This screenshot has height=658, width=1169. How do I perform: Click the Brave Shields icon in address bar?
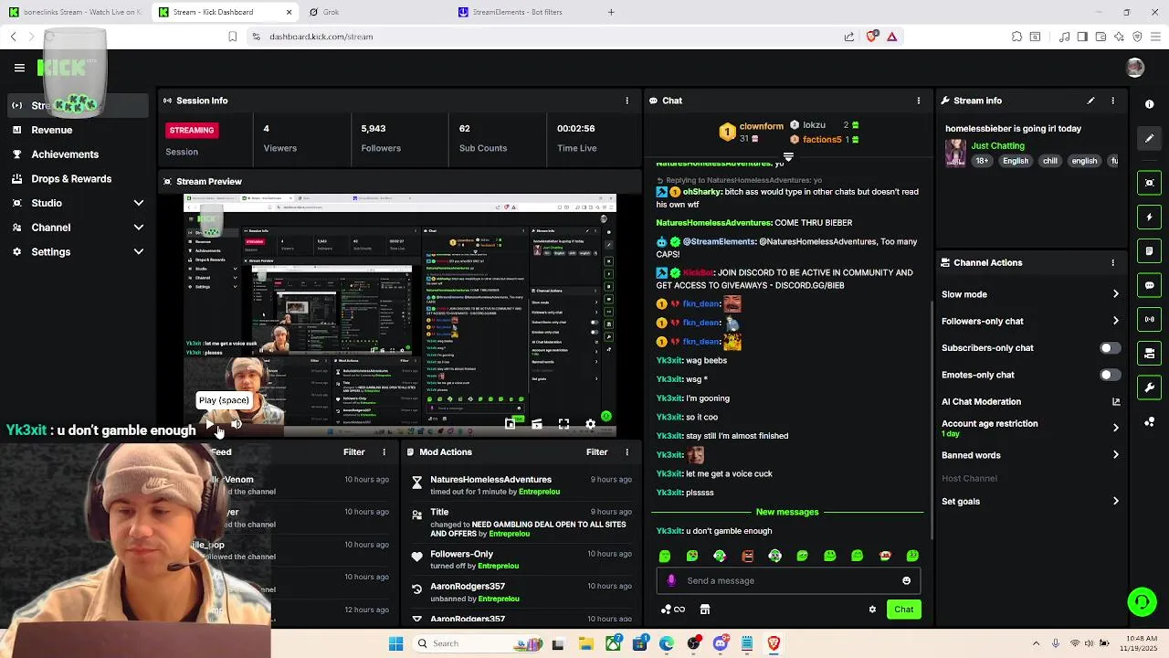pos(871,37)
